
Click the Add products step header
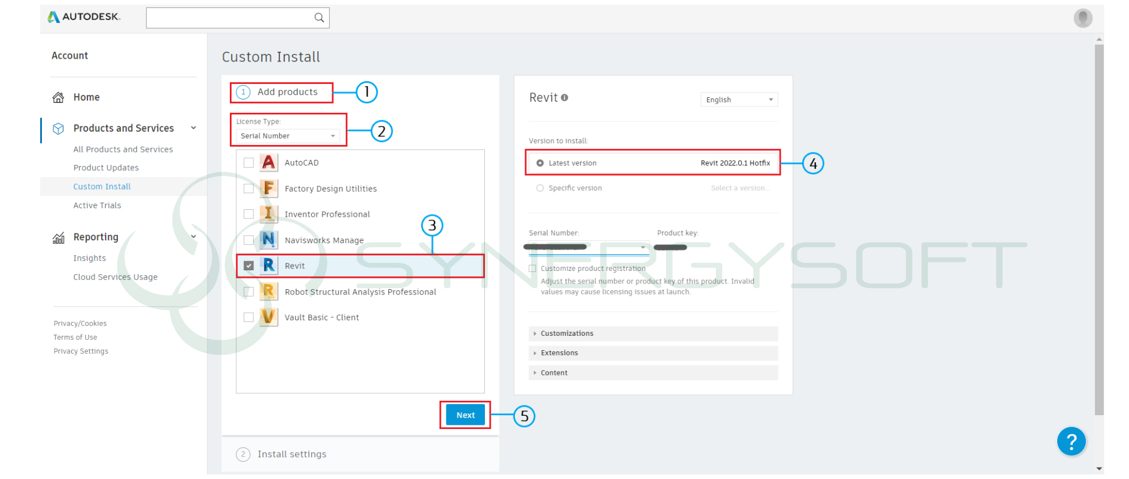278,92
